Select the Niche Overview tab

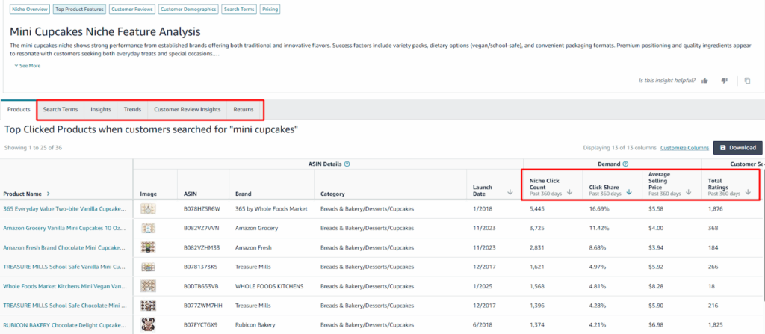(30, 9)
